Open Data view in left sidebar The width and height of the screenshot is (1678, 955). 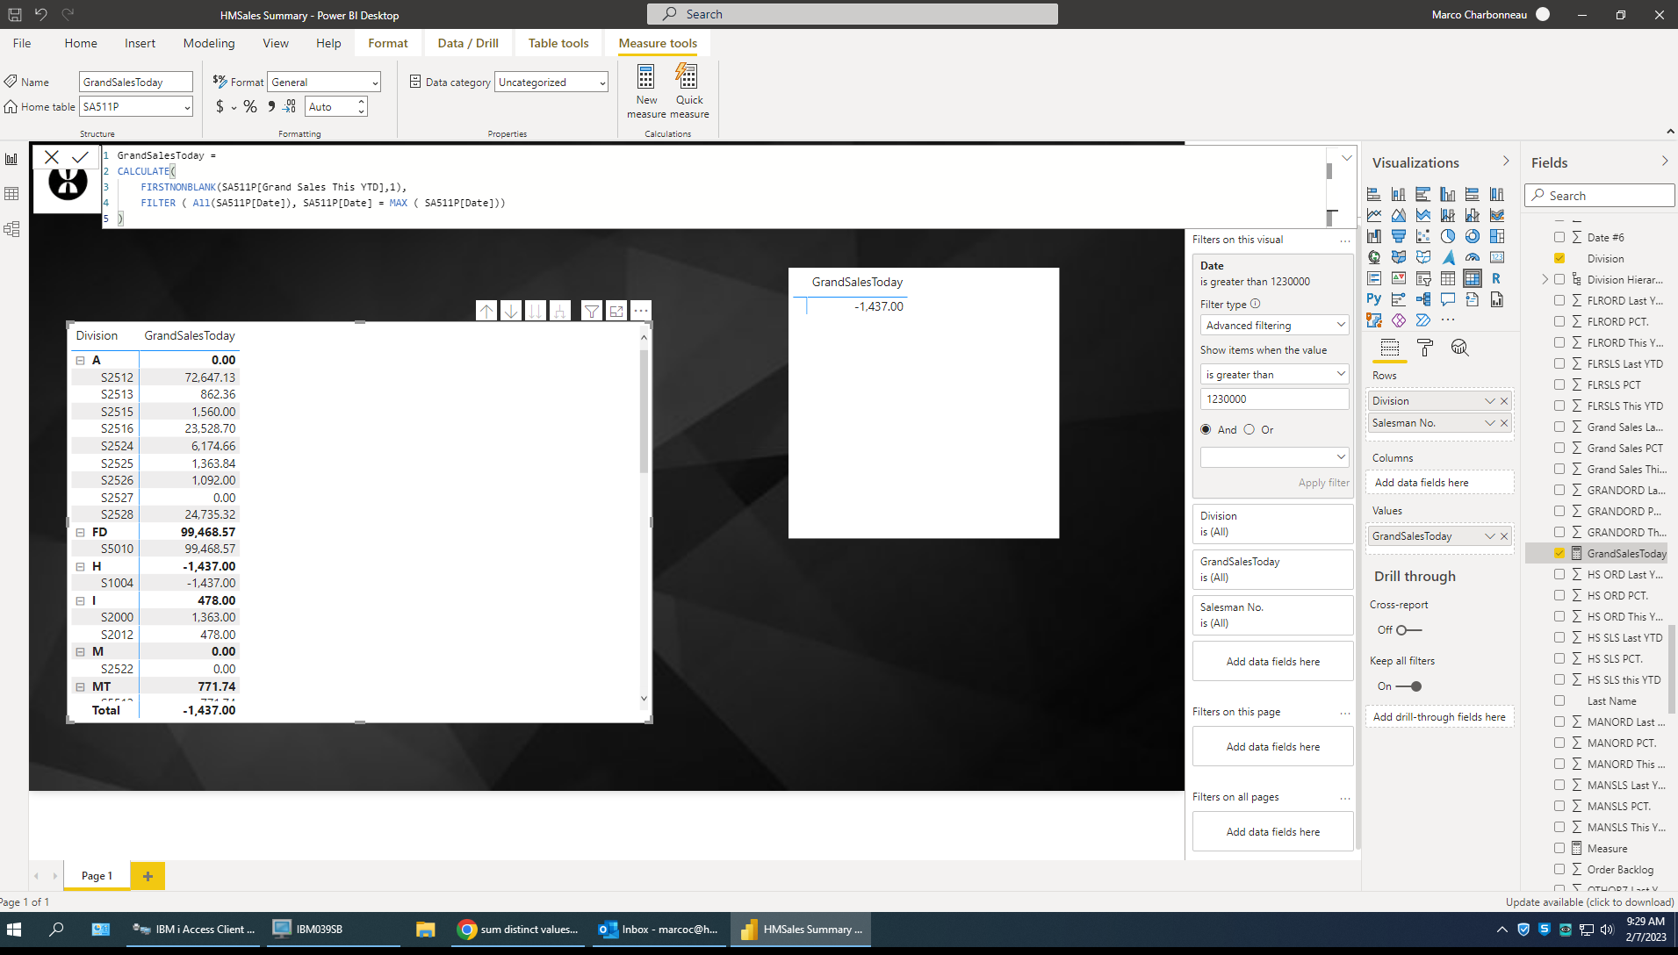(11, 194)
